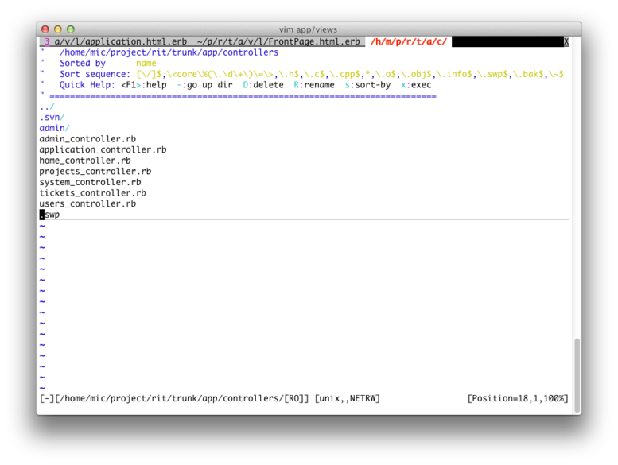The image size is (618, 465).
Task: Click the D:delete hint
Action: 263,84
